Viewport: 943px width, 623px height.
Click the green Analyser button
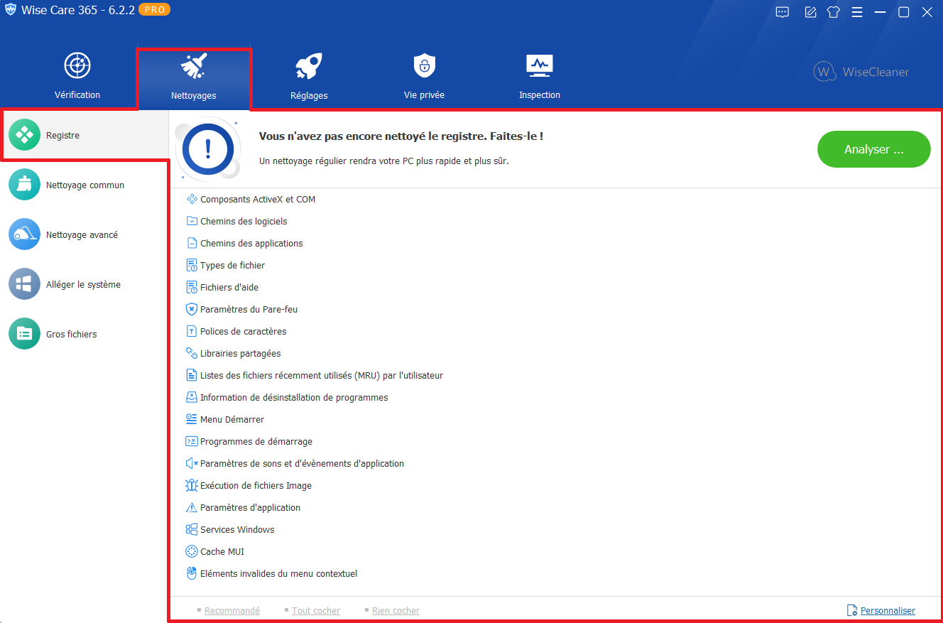tap(874, 149)
